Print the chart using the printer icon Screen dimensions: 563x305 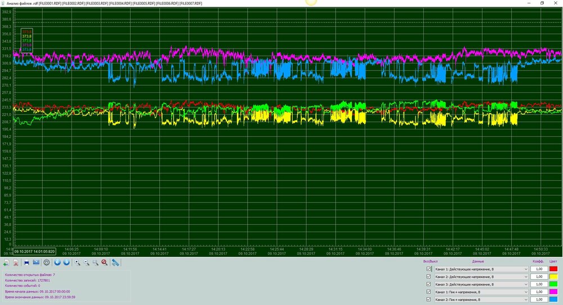click(x=26, y=262)
